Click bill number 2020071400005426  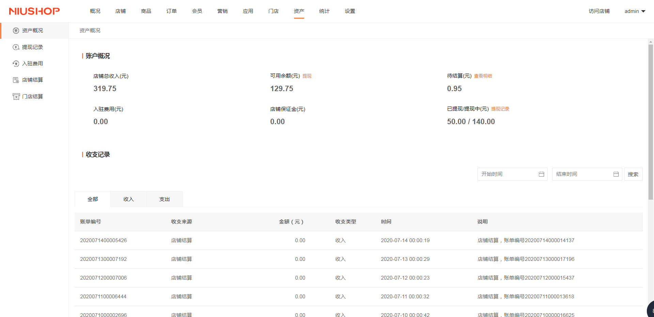pos(104,240)
